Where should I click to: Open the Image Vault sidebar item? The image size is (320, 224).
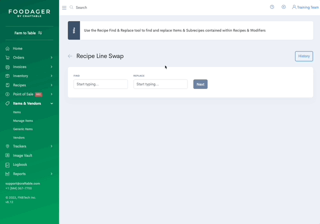pos(22,155)
